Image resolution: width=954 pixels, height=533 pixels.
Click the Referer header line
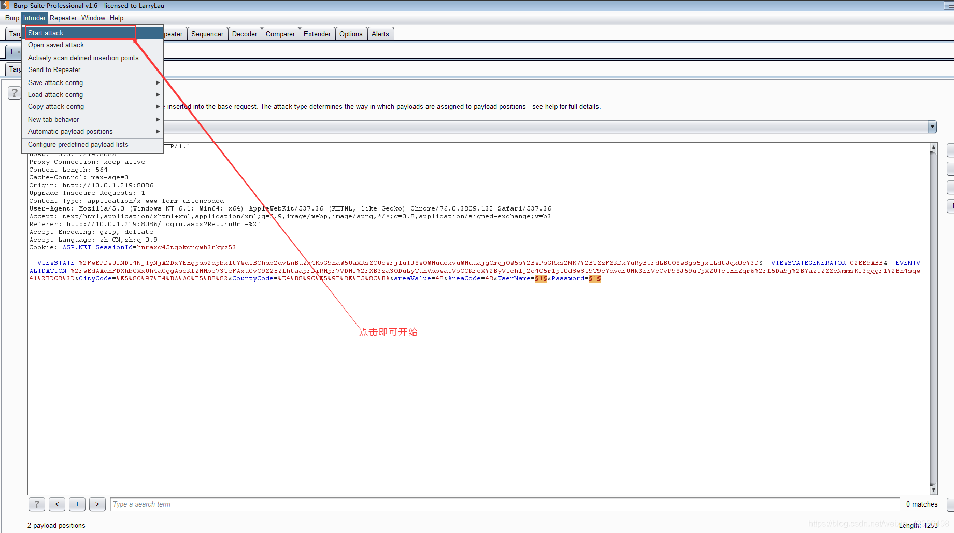pos(145,224)
